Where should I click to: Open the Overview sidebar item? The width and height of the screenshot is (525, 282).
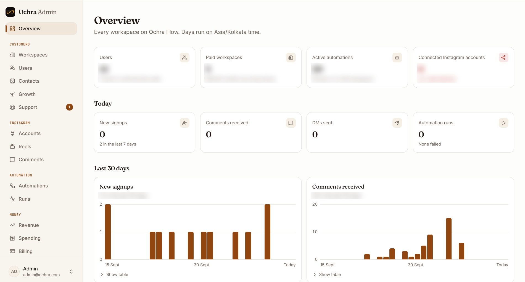click(41, 29)
